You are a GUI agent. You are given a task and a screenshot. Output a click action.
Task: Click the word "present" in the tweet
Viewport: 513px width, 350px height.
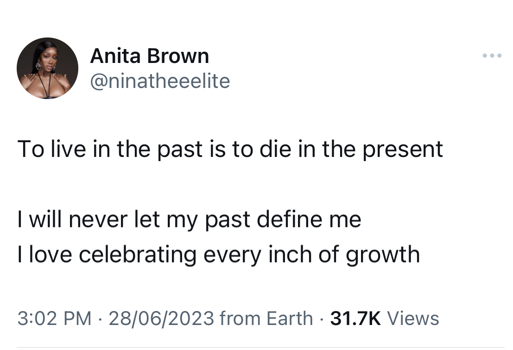[x=403, y=150]
